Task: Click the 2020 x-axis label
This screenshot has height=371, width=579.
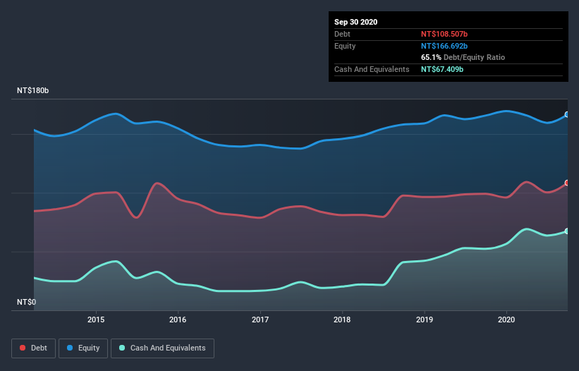Action: coord(506,320)
